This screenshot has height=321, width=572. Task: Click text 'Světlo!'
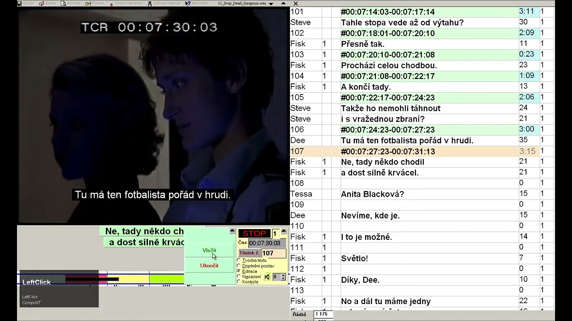[x=354, y=258]
